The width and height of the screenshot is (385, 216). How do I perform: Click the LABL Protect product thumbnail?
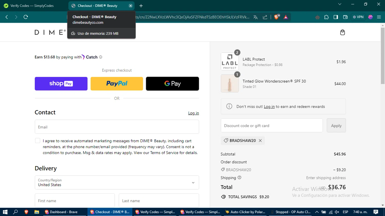pos(230,61)
